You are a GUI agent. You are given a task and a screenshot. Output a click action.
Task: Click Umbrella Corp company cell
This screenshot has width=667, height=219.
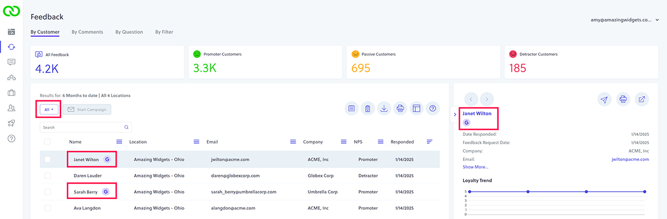click(x=322, y=192)
